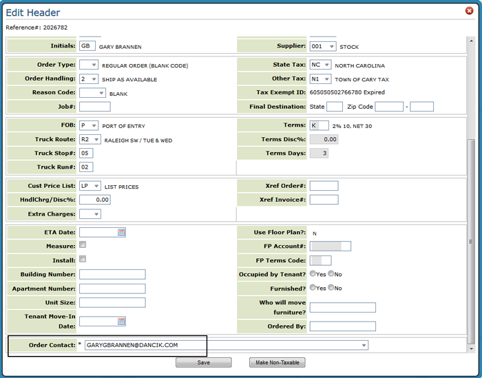Click the Tax Exempt ID value text
The image size is (482, 378).
point(347,92)
